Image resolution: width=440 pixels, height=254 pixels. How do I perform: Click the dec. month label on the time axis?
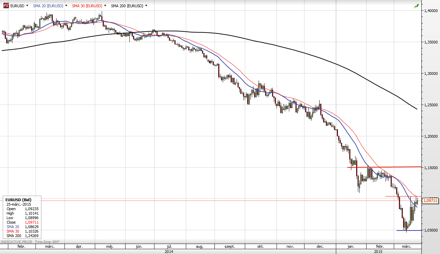(x=320, y=247)
